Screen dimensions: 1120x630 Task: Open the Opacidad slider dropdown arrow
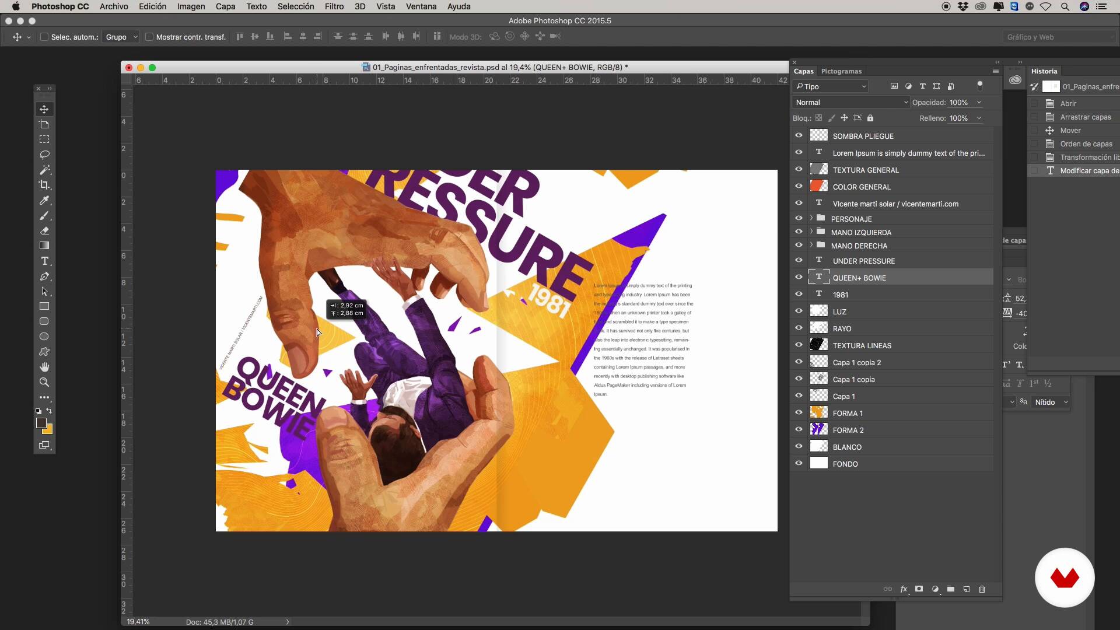click(x=979, y=102)
